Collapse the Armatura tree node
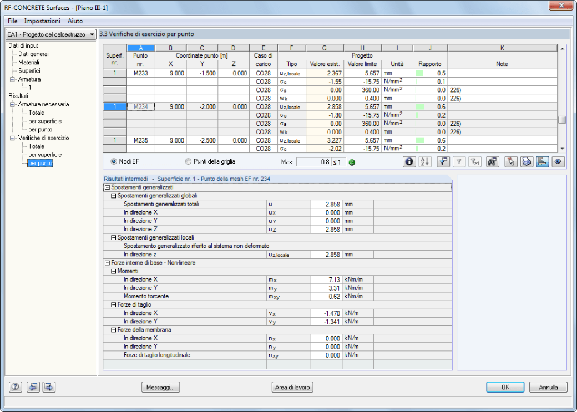 [x=13, y=79]
